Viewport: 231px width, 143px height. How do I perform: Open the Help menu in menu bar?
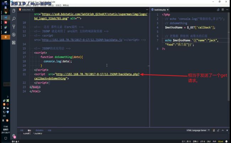coord(66,5)
